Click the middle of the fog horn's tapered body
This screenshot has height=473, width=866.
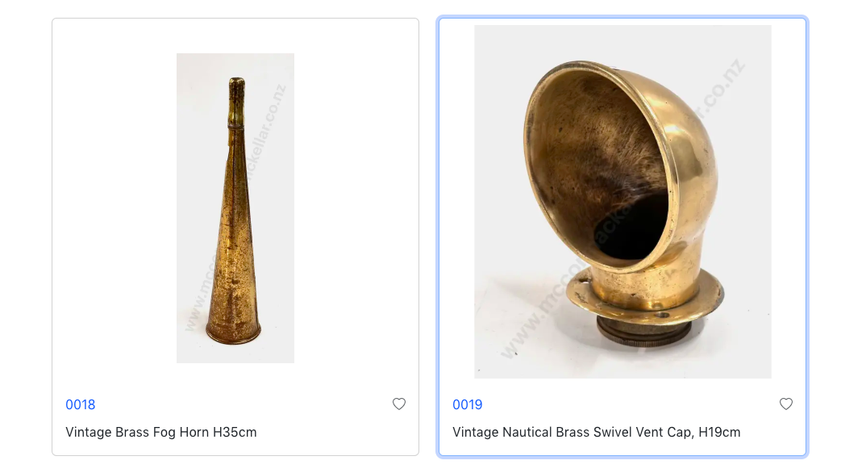coord(236,218)
